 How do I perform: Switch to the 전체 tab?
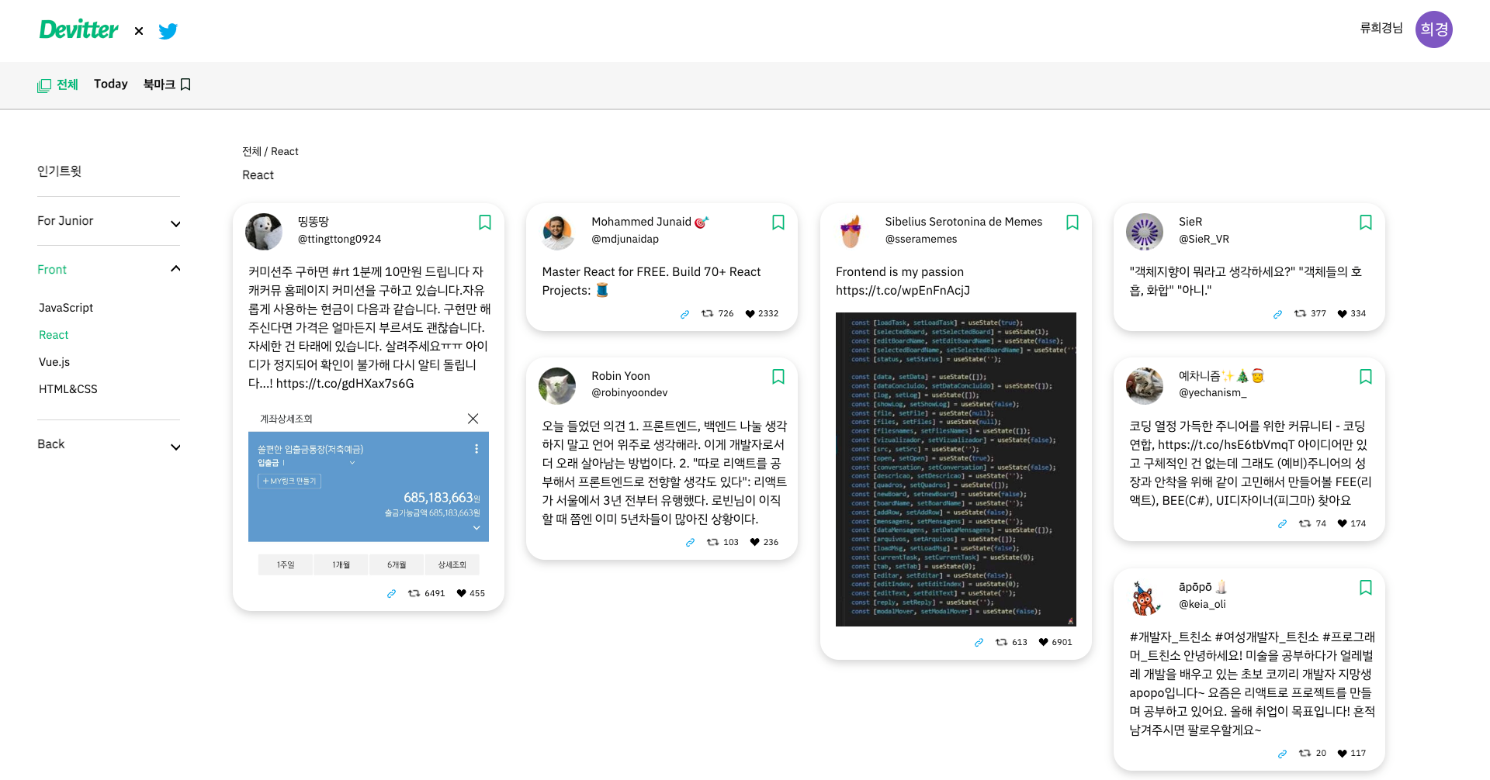(x=58, y=85)
